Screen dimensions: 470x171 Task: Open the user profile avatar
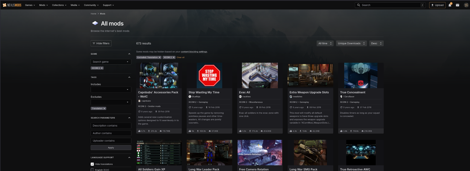466,5
